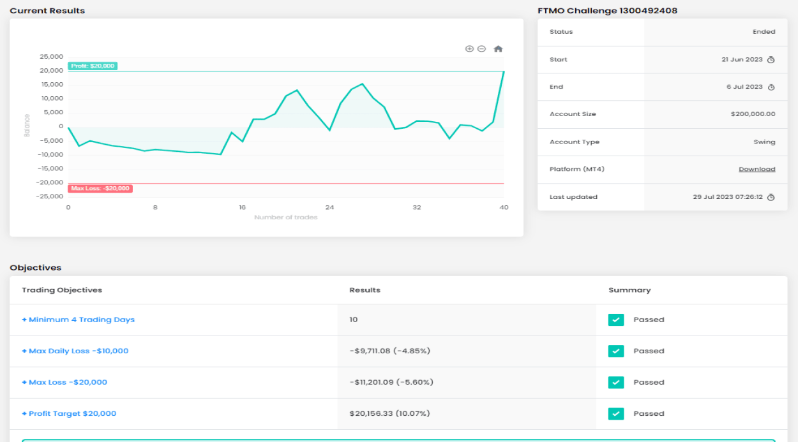Screen dimensions: 798x442
Task: Download the MT4 platform
Action: click(757, 170)
